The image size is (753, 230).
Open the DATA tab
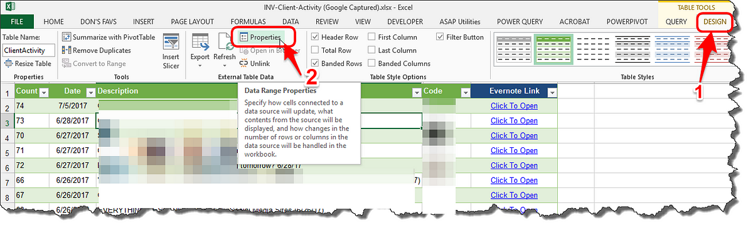290,21
